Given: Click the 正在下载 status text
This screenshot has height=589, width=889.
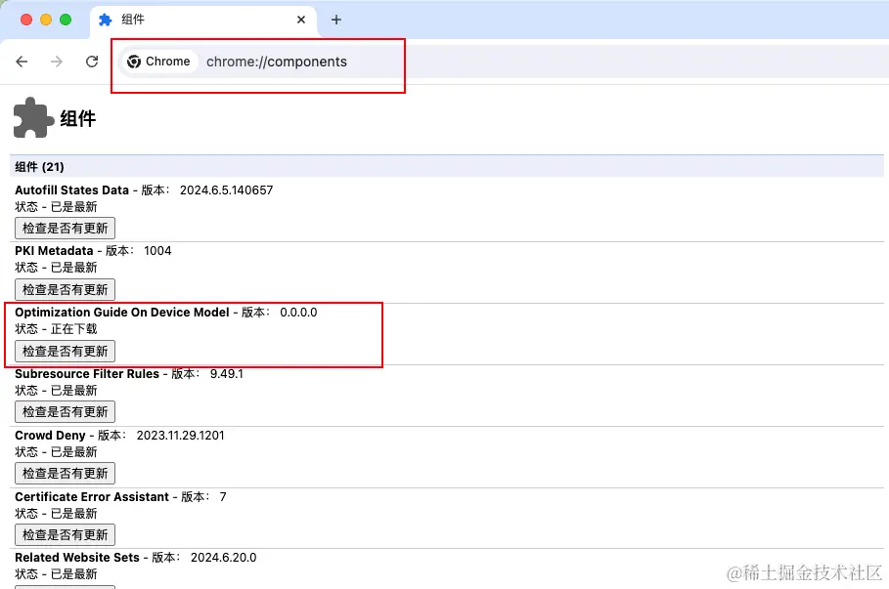Looking at the screenshot, I should [x=73, y=329].
